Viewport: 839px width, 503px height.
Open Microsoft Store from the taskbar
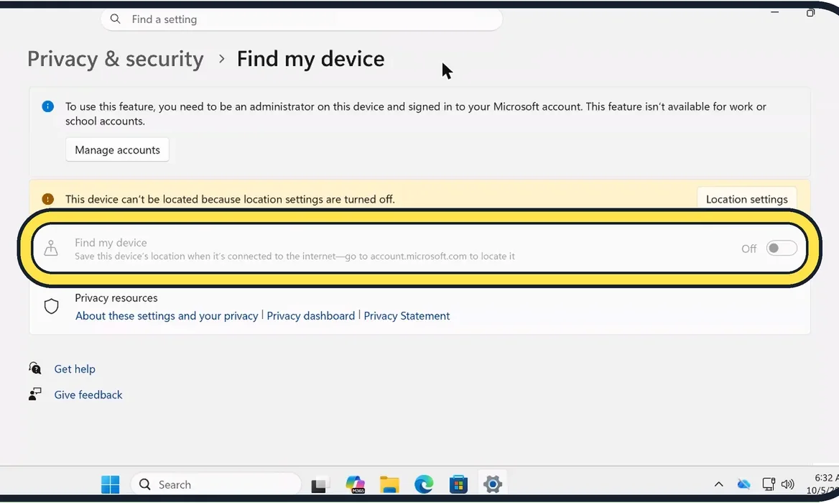(458, 484)
